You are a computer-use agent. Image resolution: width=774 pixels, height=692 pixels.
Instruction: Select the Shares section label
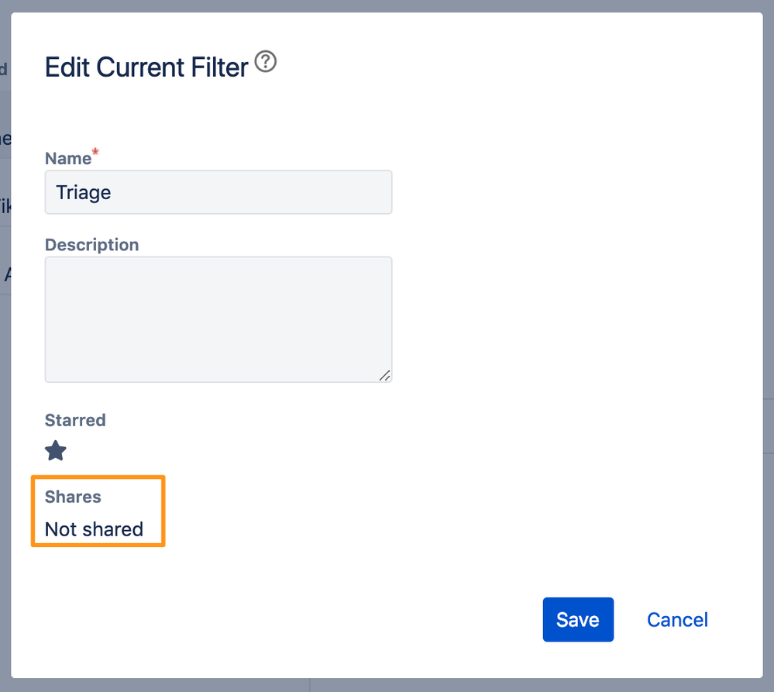tap(73, 497)
